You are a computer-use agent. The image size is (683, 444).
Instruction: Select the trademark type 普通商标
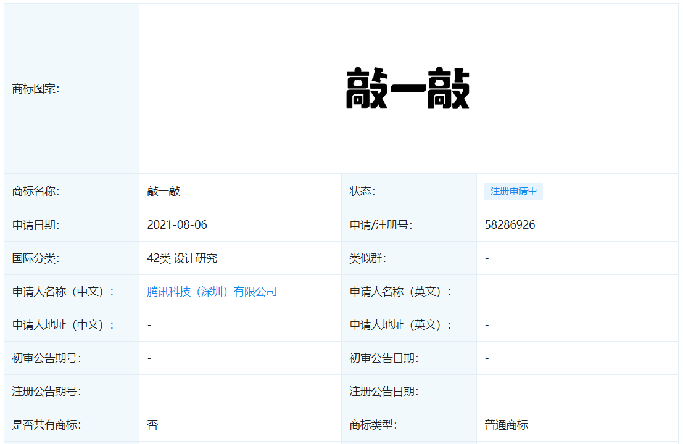tap(506, 425)
